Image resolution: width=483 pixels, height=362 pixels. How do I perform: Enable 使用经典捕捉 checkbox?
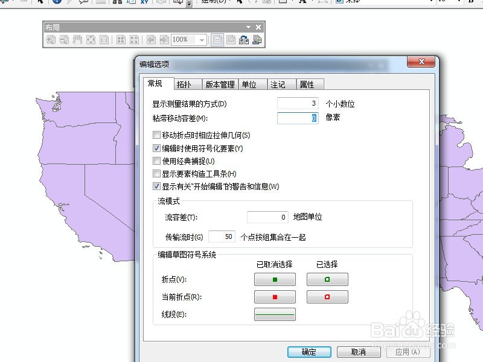tap(156, 160)
